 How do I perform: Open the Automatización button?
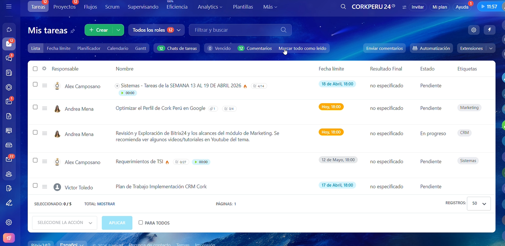click(431, 48)
